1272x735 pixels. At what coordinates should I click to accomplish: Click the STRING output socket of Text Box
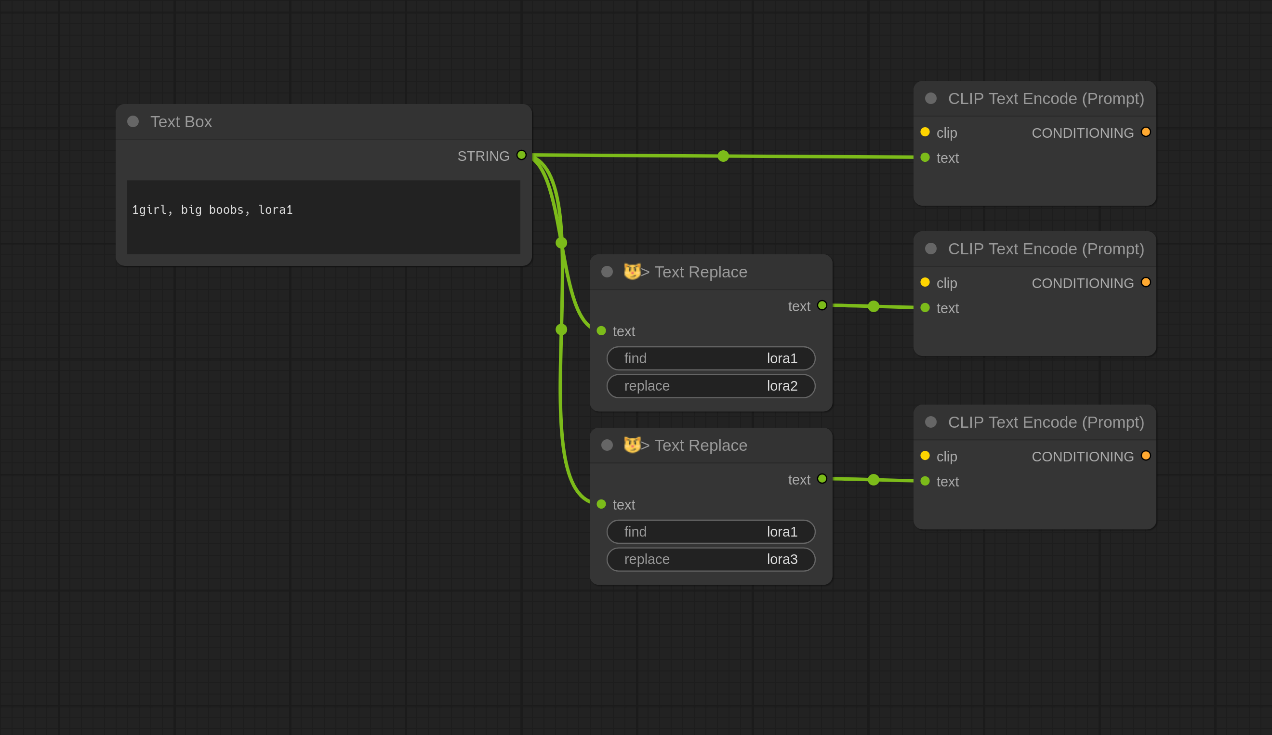point(521,155)
